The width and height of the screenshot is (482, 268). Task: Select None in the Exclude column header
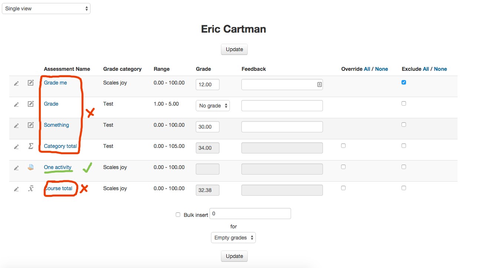click(x=440, y=69)
